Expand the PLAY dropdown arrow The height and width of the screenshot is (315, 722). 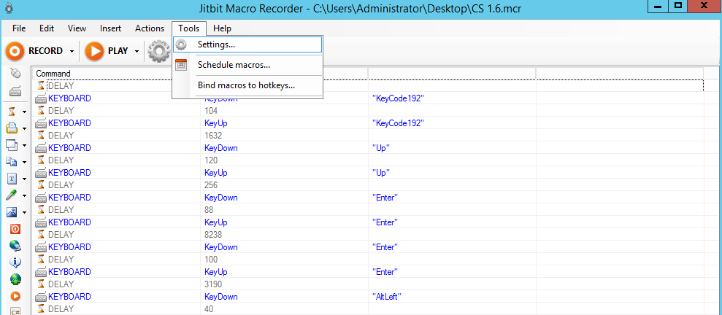tap(137, 52)
